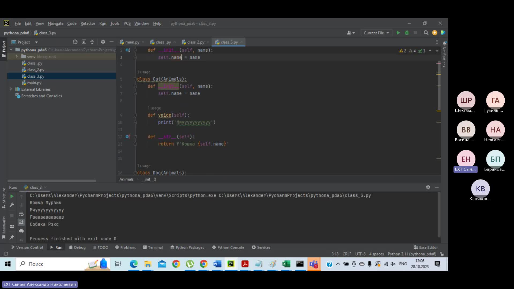The image size is (514, 289).
Task: Click gutter overridden icon on line 2
Action: tap(128, 50)
